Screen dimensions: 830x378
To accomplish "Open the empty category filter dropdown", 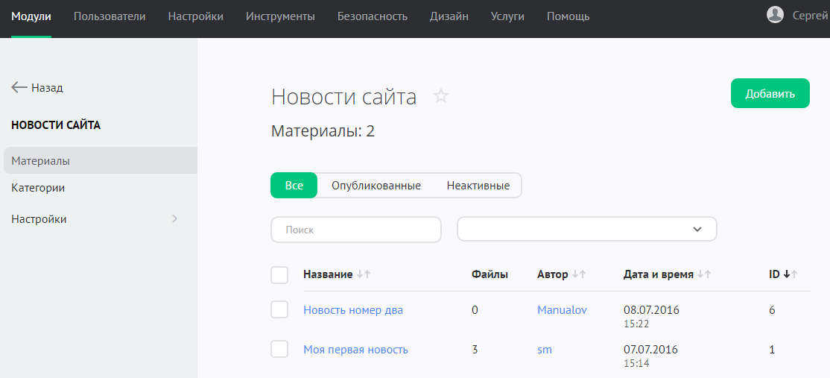I will pos(586,230).
